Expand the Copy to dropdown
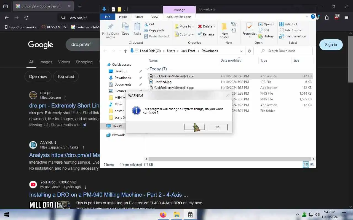 tap(192, 34)
